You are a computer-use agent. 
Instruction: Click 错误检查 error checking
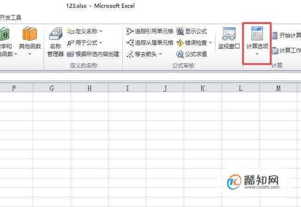pyautogui.click(x=192, y=43)
